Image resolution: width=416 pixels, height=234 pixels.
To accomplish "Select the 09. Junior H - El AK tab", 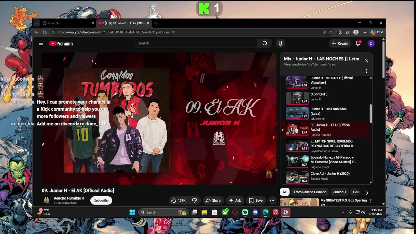I will [x=123, y=23].
